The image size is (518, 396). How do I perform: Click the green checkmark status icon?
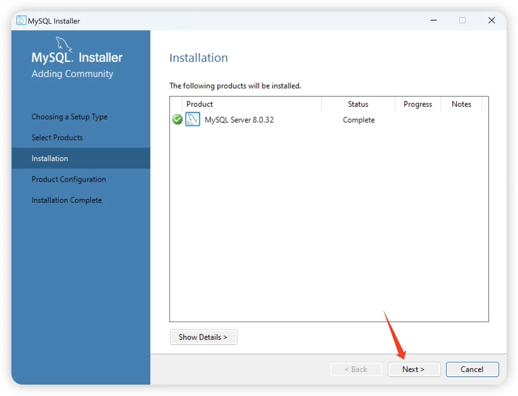[177, 119]
